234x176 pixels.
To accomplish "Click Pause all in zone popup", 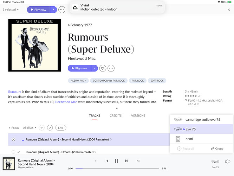I will [x=186, y=149].
